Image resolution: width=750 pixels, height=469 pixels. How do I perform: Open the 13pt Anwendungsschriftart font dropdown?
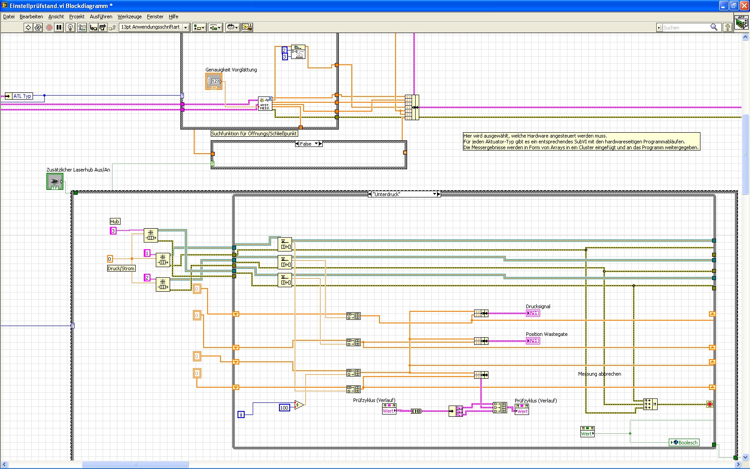tap(154, 27)
